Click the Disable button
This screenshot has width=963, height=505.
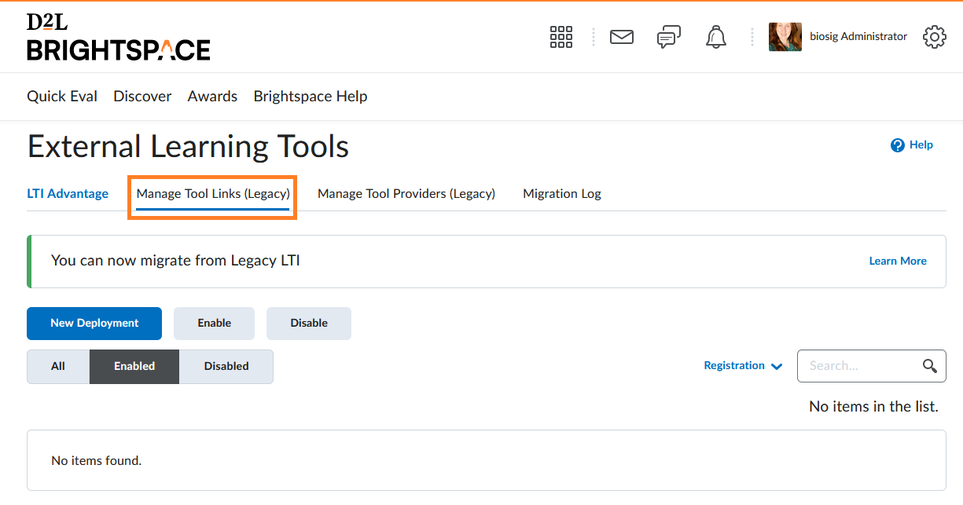[309, 324]
